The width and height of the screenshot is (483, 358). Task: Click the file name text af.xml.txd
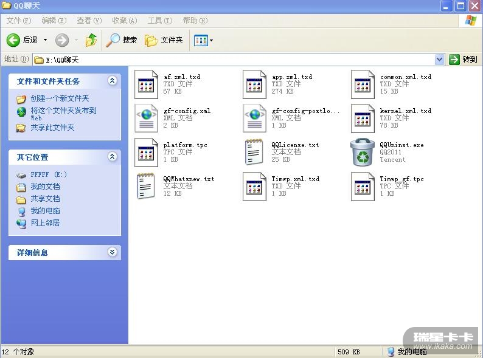tap(182, 77)
